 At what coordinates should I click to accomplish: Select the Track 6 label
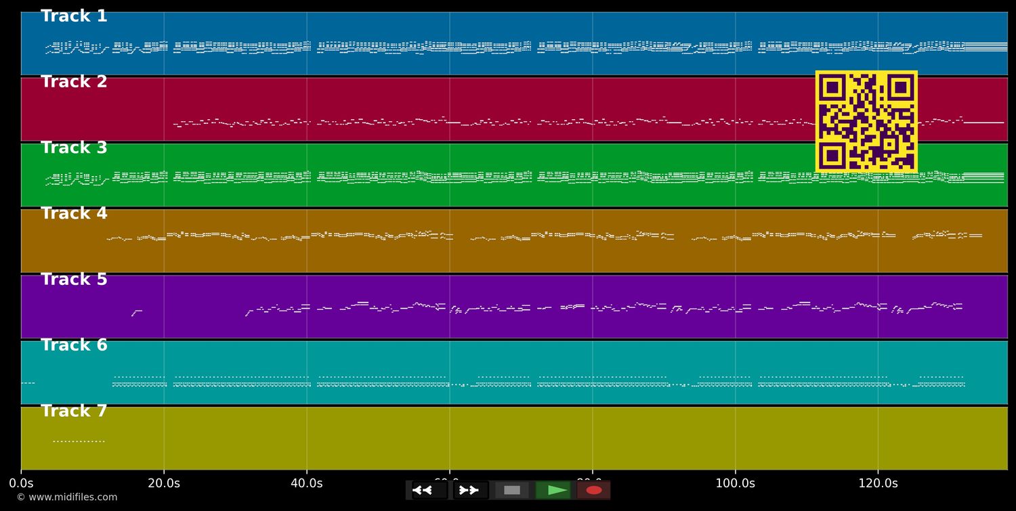[74, 345]
